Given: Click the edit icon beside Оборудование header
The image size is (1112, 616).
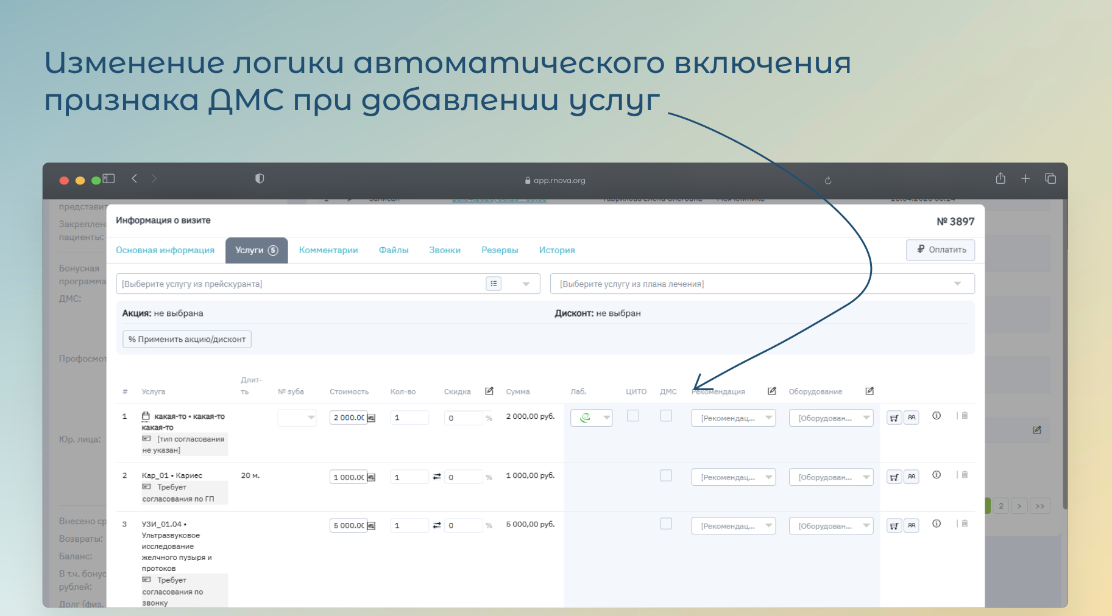Looking at the screenshot, I should (869, 391).
